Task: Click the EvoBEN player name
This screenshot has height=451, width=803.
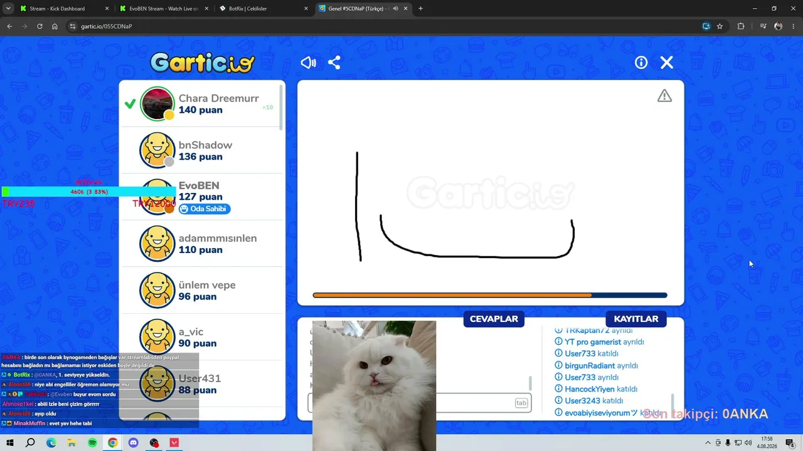Action: point(199,186)
